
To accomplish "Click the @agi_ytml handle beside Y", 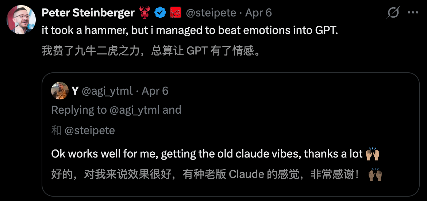I will click(x=107, y=91).
